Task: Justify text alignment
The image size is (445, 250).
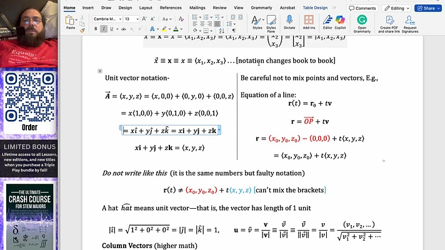Action: 217,24
